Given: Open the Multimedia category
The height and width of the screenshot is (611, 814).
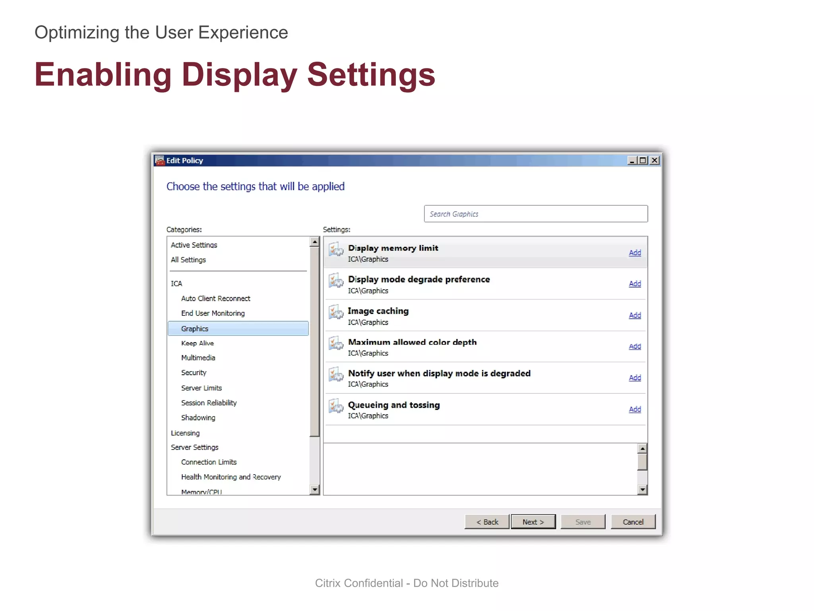Looking at the screenshot, I should 198,358.
